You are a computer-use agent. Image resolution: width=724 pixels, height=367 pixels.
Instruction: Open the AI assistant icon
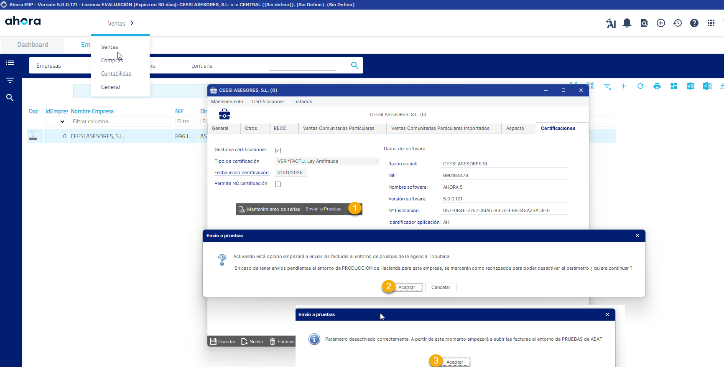click(611, 23)
